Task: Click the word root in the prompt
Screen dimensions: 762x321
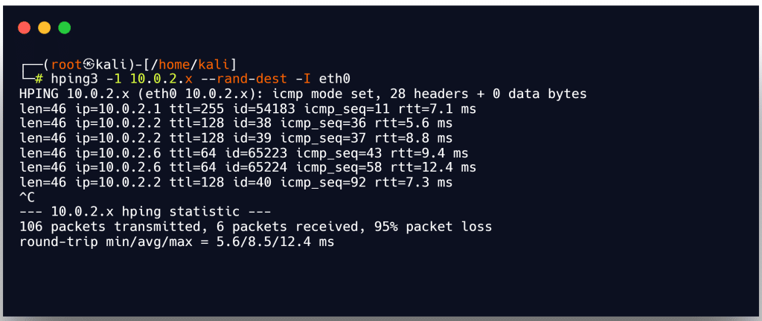Action: point(66,65)
